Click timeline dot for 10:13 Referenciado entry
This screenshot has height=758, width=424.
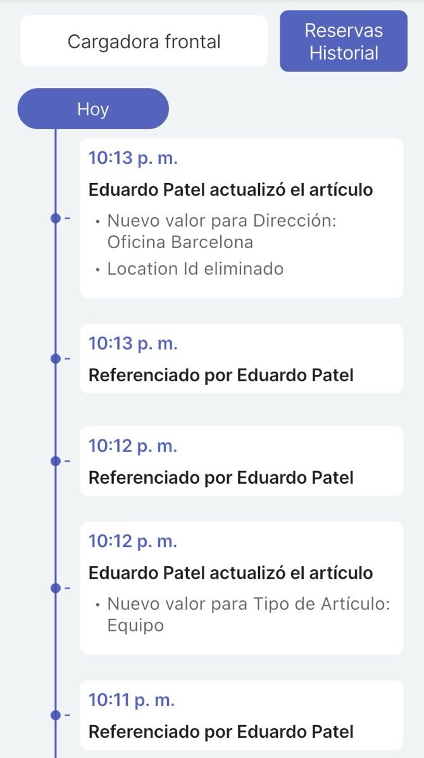pos(56,358)
